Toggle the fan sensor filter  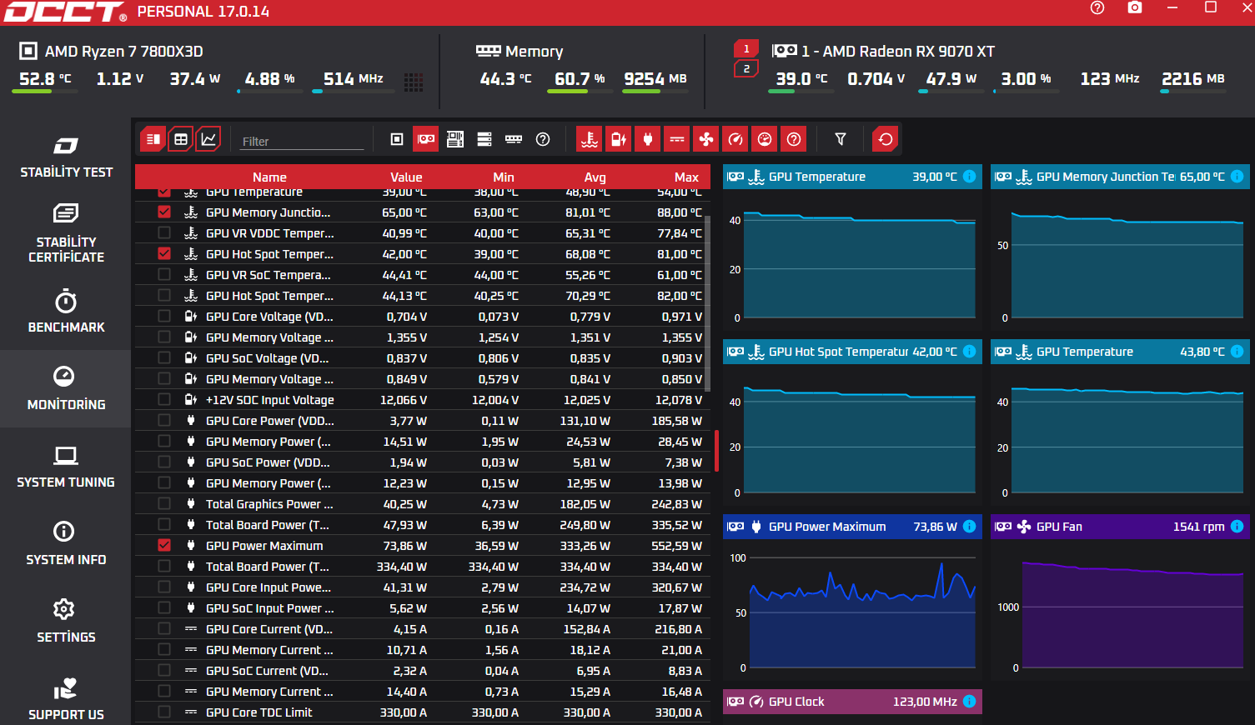706,139
